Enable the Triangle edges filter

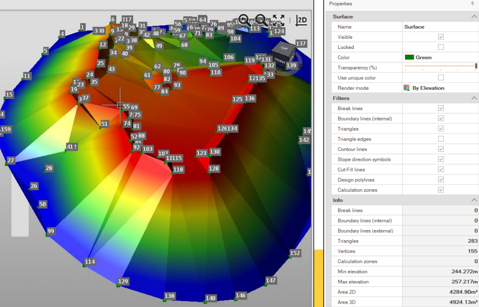(x=441, y=139)
